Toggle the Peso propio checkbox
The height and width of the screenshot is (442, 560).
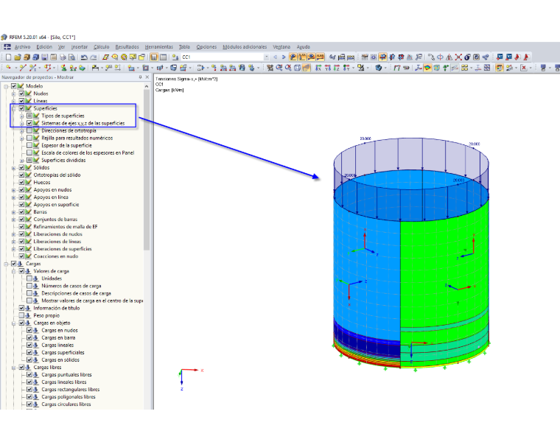(21, 315)
